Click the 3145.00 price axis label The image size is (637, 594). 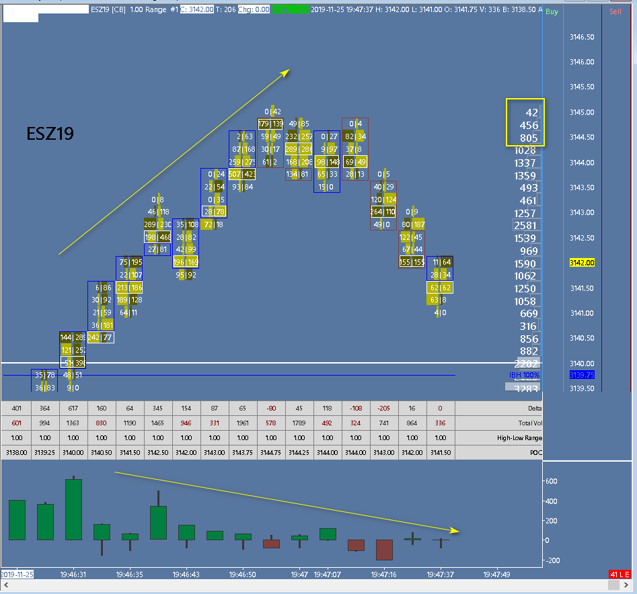582,112
